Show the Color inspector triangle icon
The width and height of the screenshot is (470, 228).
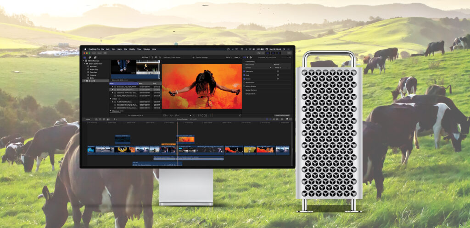tap(247, 57)
